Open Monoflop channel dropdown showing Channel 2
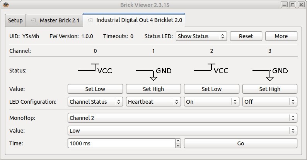This screenshot has height=160, width=307. (x=182, y=118)
